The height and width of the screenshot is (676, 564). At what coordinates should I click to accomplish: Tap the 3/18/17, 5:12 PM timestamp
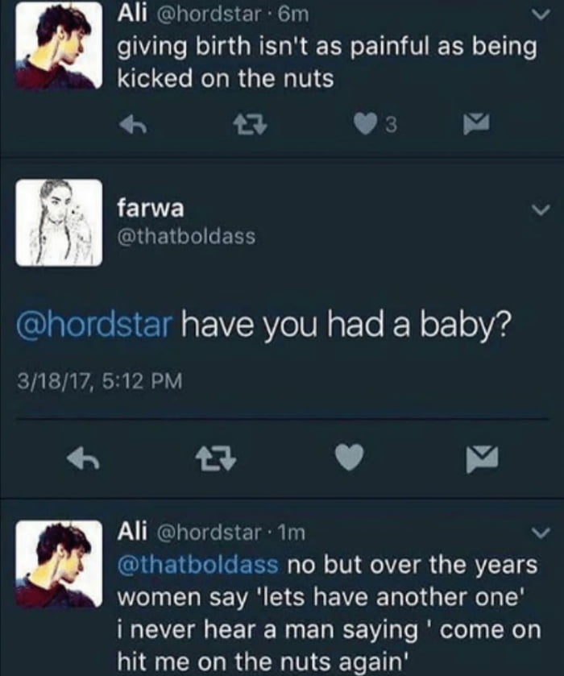90,380
